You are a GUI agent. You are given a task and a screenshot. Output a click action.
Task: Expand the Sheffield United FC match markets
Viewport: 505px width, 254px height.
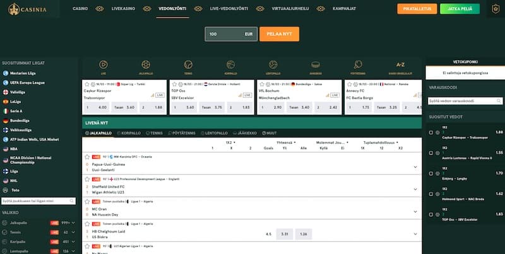(x=415, y=189)
